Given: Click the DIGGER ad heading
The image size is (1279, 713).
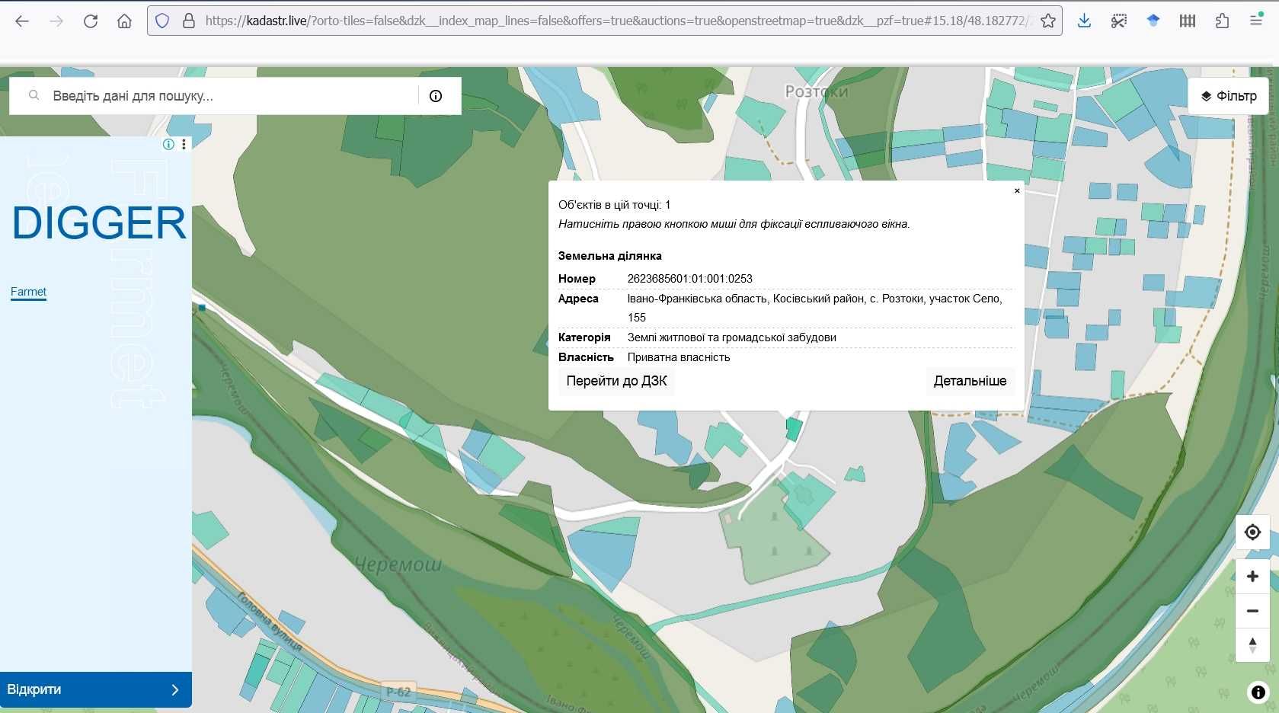Looking at the screenshot, I should [99, 223].
